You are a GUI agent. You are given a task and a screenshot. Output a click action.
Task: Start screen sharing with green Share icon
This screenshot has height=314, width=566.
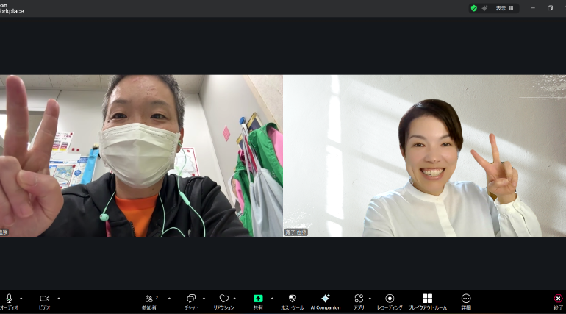258,299
